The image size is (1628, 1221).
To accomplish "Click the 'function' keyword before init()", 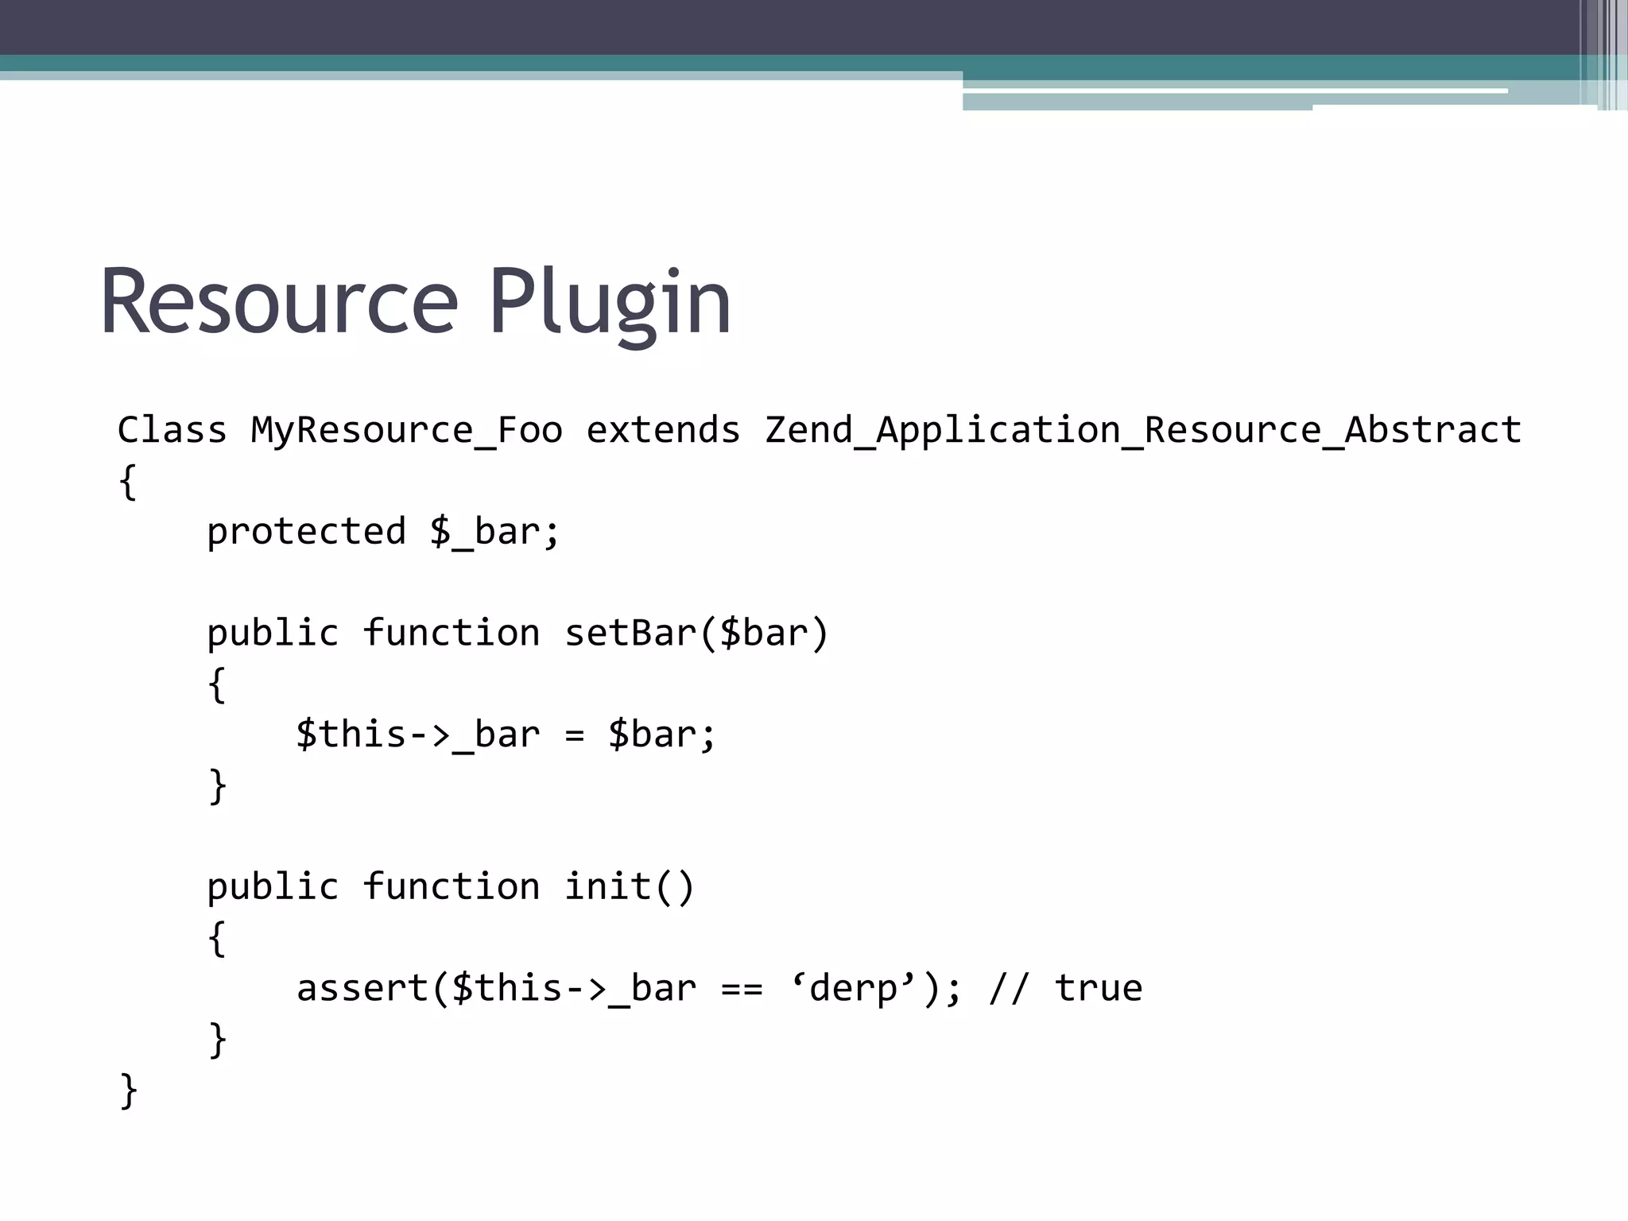I will click(451, 886).
